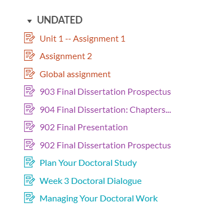Click icon beside Plan Your Doctoral Study
This screenshot has height=208, width=203.
coord(30,162)
